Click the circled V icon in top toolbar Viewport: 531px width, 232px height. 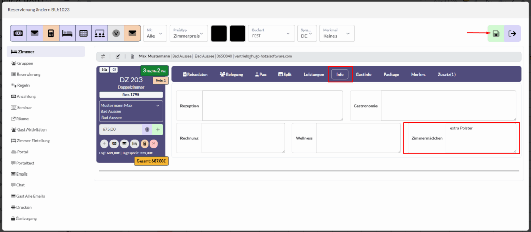(117, 33)
